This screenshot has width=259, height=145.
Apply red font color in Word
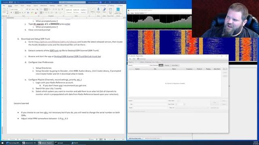[x=36, y=12]
